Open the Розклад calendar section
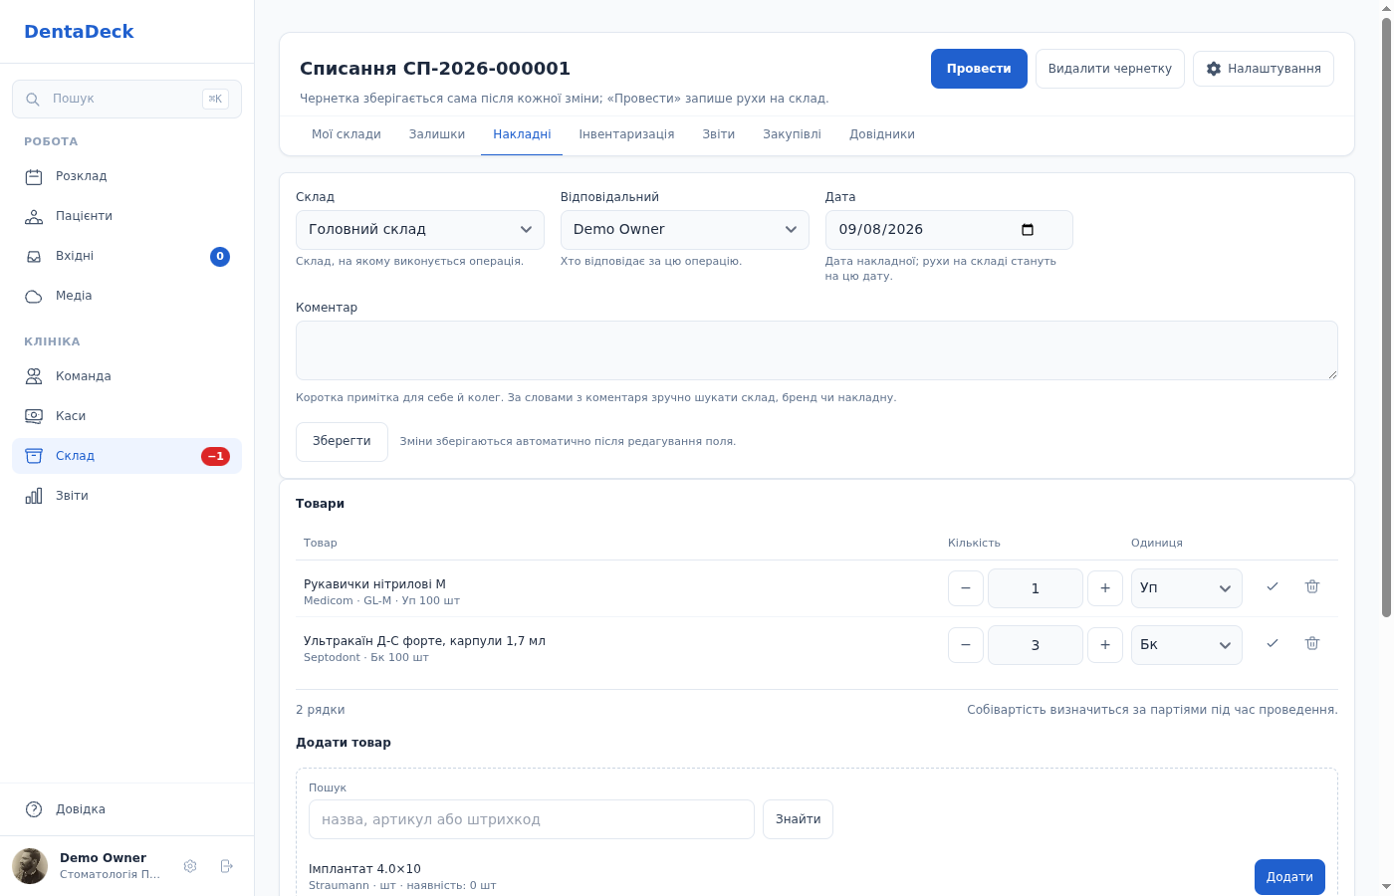This screenshot has width=1394, height=896. tap(126, 176)
